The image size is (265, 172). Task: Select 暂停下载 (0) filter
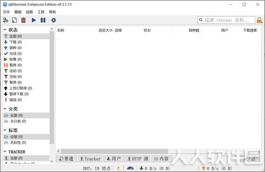(x=26, y=94)
